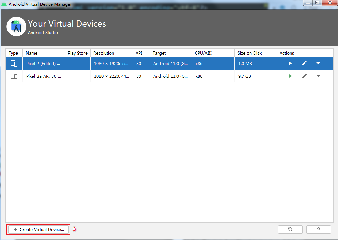
Task: Click the Pixel 2 device type icon
Action: 14,63
